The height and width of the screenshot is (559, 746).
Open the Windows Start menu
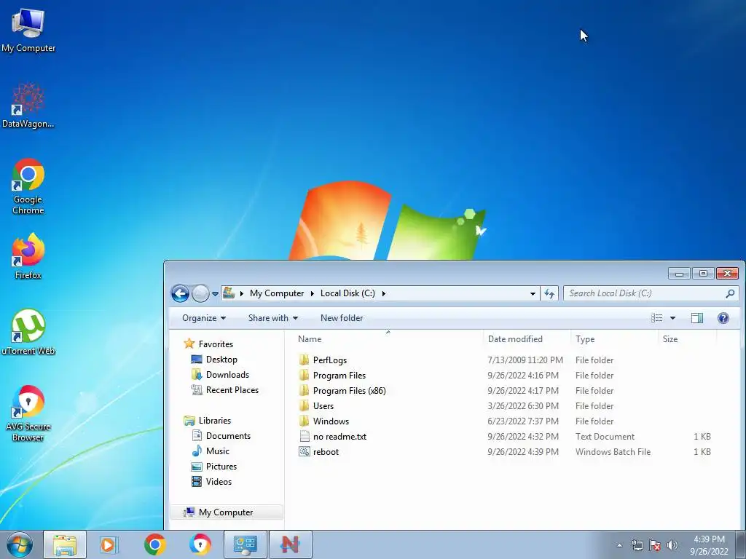[x=20, y=544]
